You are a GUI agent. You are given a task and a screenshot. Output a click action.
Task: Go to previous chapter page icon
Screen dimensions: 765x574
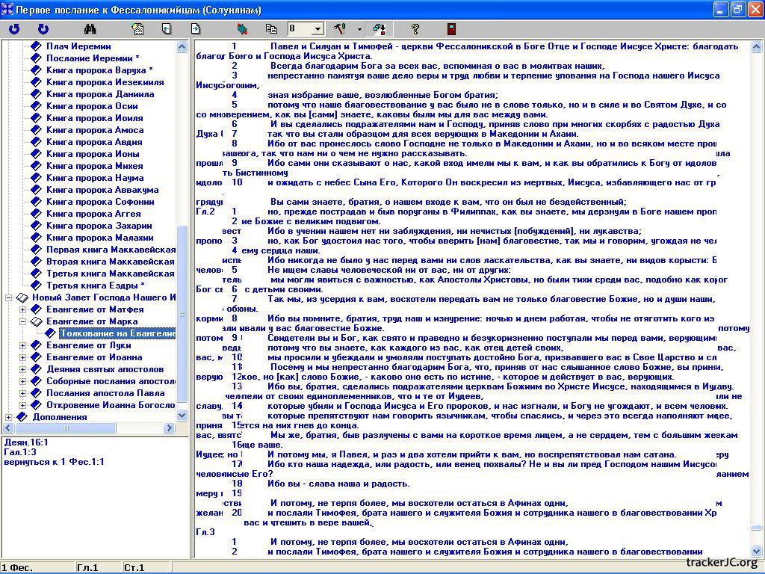pos(167,29)
